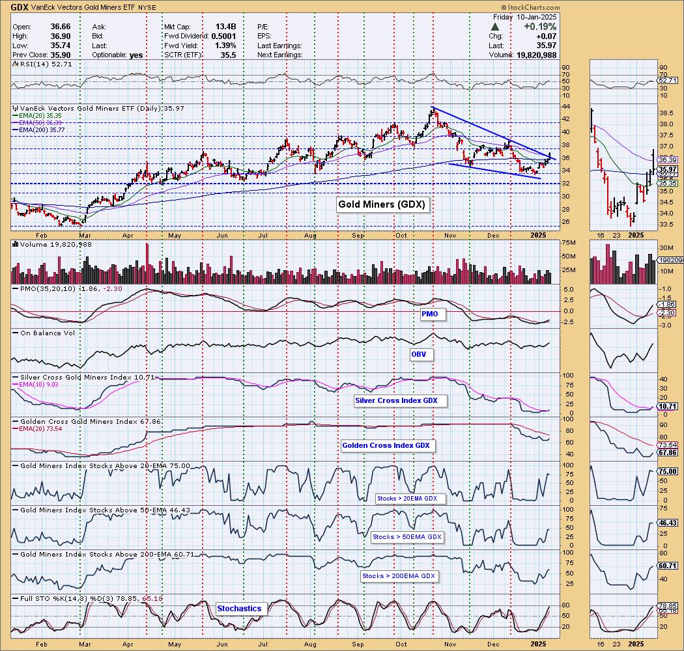Click the Golden Cross Gold Miners Index 67.86 label
684x651 pixels.
tap(91, 422)
